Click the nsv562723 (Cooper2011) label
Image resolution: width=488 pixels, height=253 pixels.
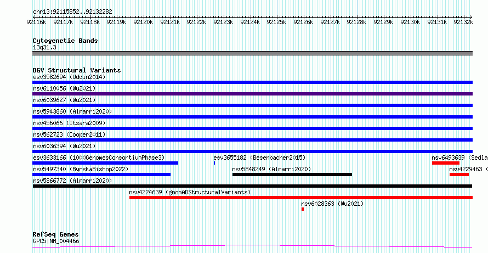click(x=69, y=134)
